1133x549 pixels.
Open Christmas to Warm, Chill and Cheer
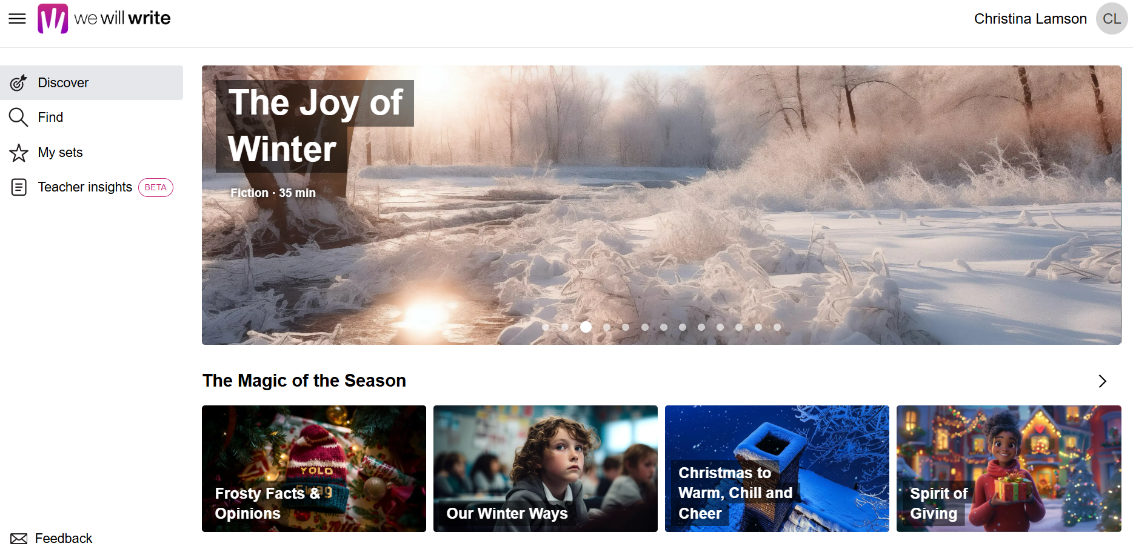click(x=777, y=469)
